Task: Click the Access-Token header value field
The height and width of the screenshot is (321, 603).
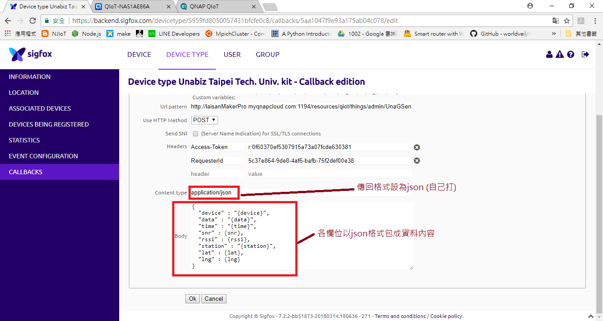Action: (x=329, y=147)
